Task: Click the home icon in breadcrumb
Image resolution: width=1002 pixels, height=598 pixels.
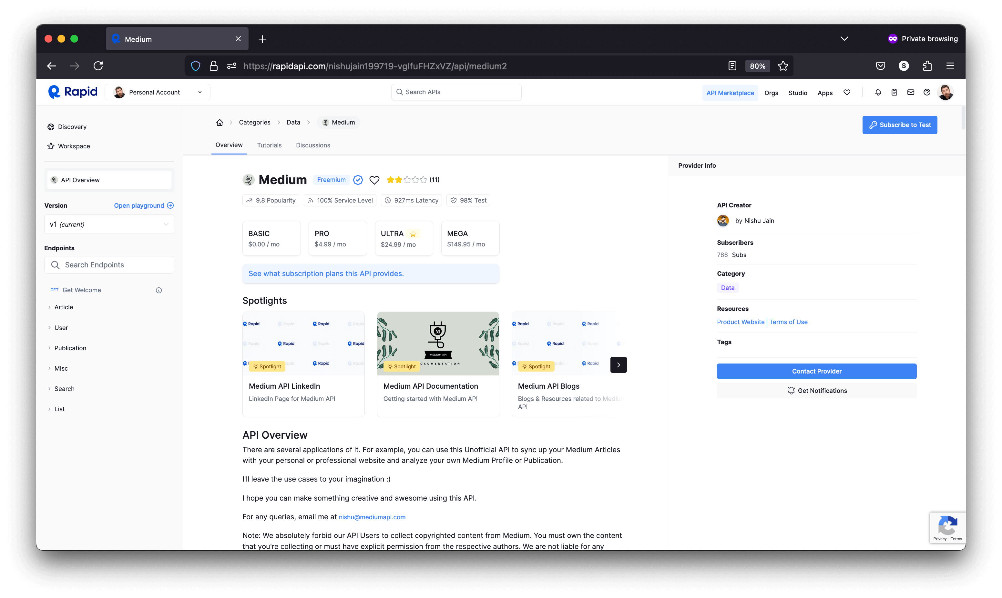Action: point(220,123)
